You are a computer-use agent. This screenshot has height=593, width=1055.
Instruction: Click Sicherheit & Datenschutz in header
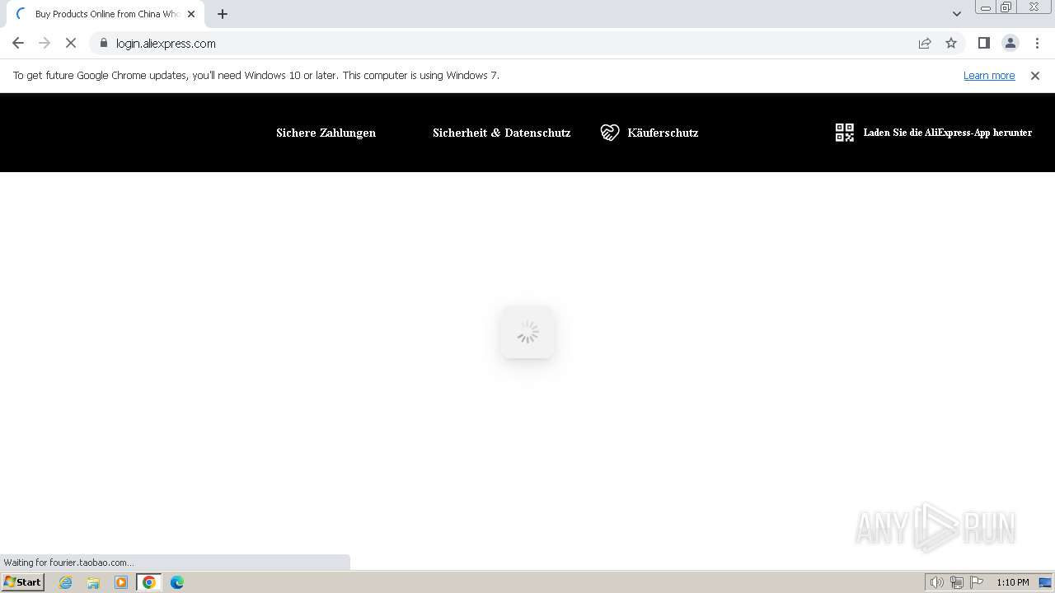point(501,133)
